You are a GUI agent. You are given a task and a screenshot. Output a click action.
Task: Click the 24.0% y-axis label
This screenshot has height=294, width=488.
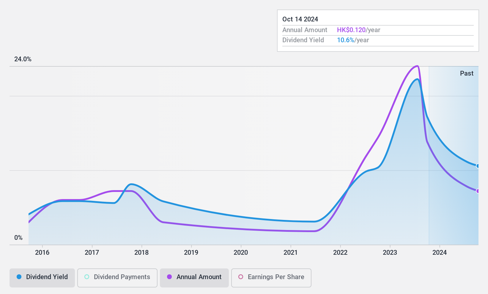[x=23, y=59]
